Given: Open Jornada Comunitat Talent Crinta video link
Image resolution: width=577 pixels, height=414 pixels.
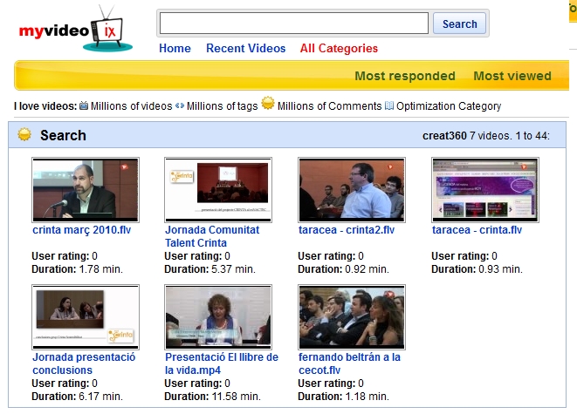Looking at the screenshot, I should 212,236.
